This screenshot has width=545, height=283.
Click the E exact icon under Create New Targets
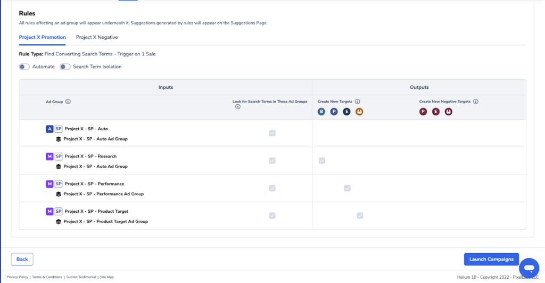click(346, 112)
